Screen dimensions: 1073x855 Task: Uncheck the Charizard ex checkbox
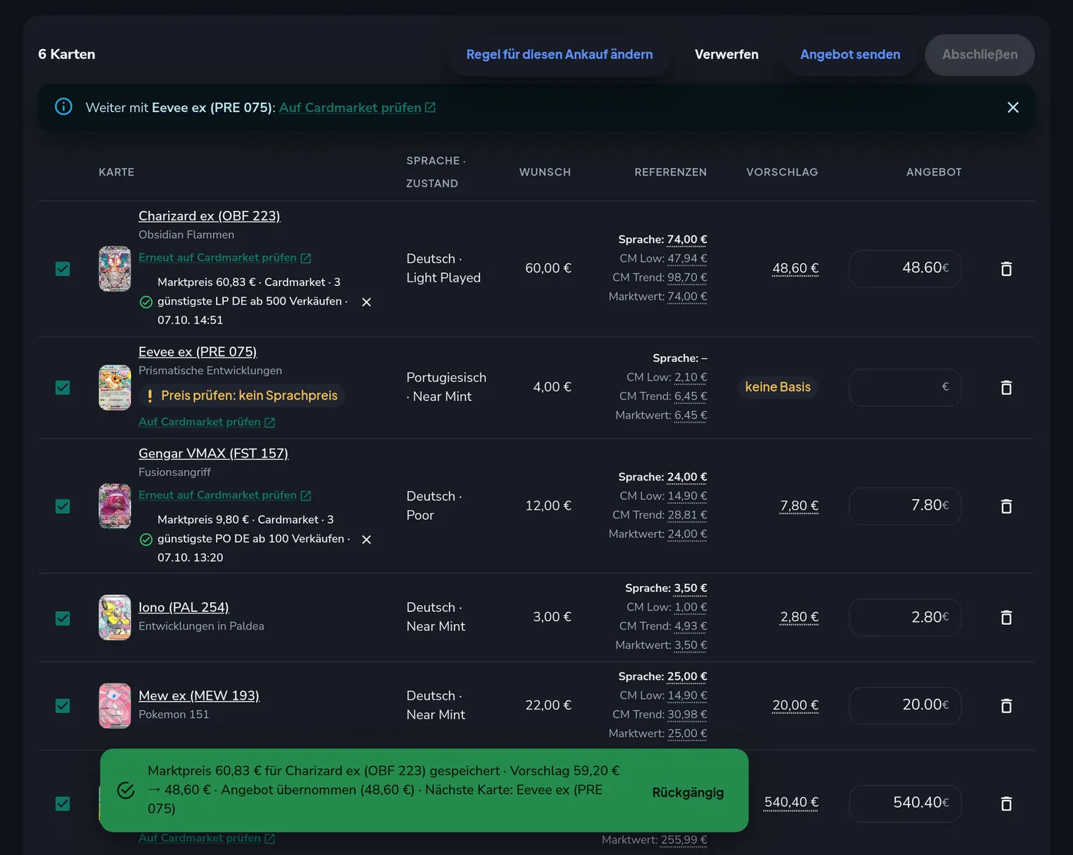(x=63, y=269)
